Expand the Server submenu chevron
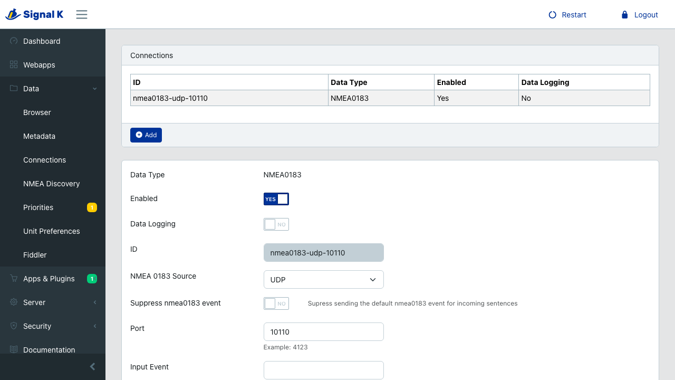This screenshot has width=675, height=380. click(x=95, y=302)
